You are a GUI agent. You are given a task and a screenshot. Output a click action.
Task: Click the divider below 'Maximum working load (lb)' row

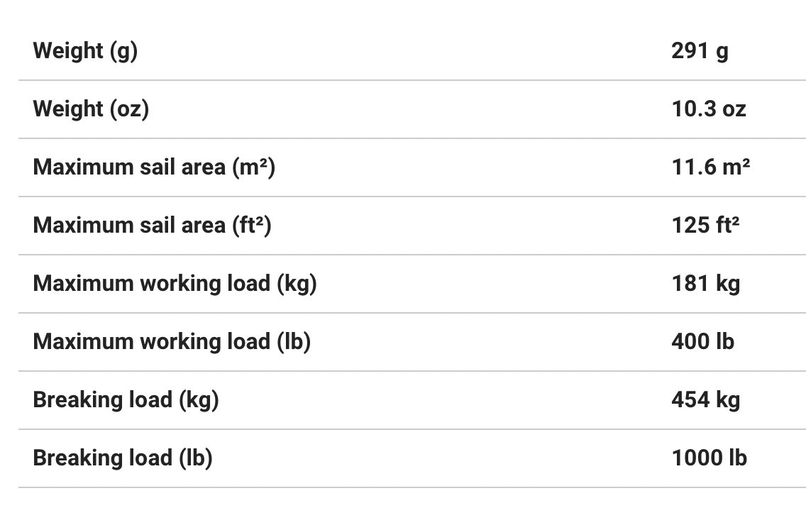412,371
